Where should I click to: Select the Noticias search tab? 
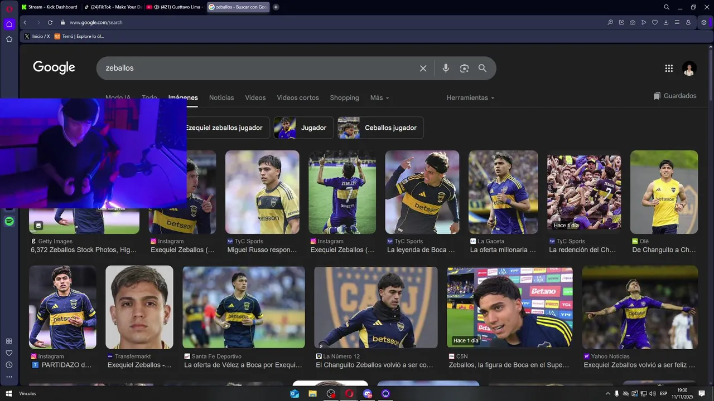(221, 97)
